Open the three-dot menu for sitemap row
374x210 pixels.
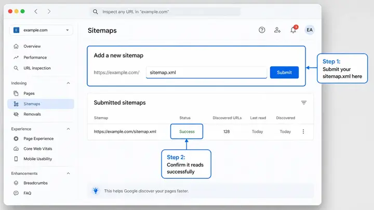pos(303,131)
